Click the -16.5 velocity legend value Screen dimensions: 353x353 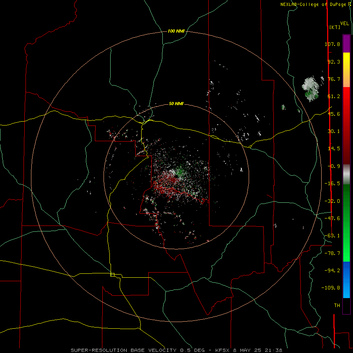pyautogui.click(x=332, y=184)
